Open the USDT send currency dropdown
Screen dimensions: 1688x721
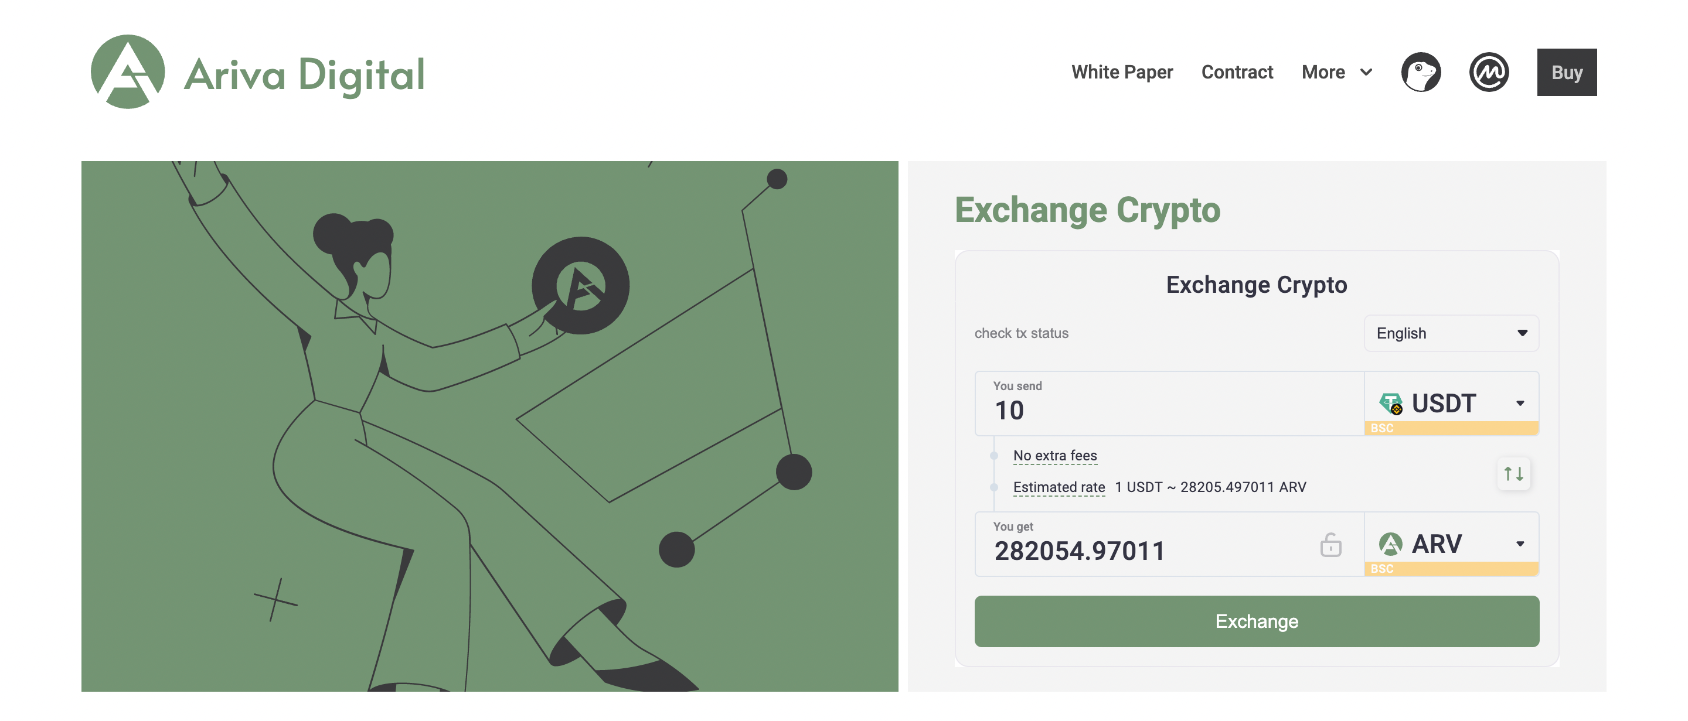pos(1451,404)
